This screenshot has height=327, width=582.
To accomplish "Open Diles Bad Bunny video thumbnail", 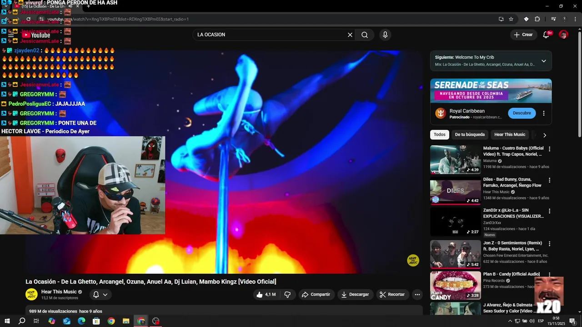I will 455,191.
